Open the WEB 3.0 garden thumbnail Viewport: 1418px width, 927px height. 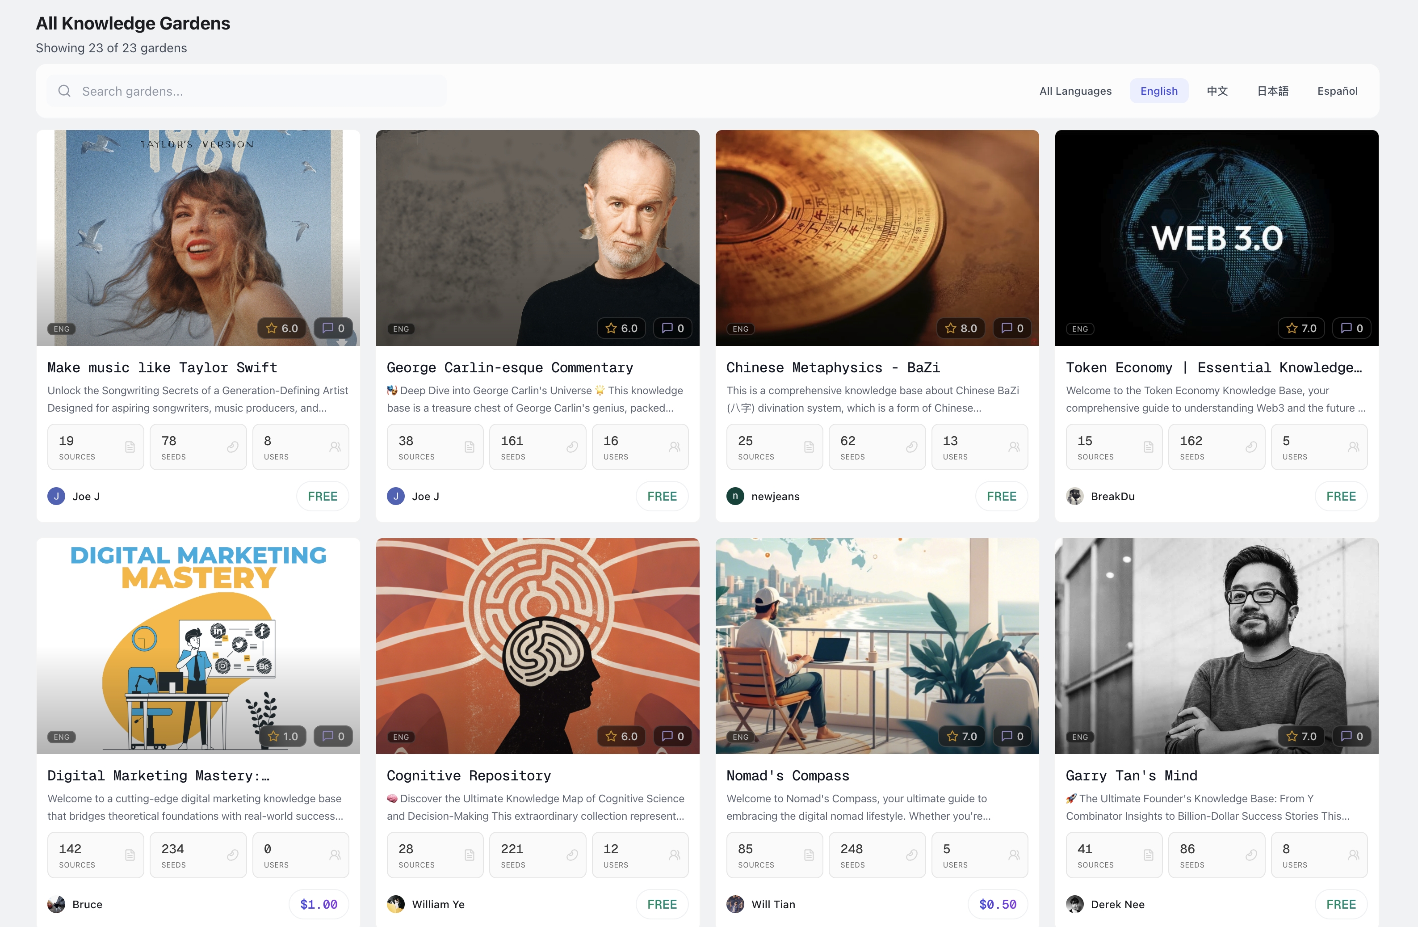coord(1216,237)
